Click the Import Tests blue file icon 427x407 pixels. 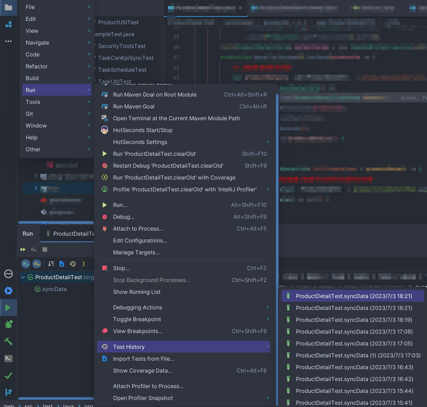(62, 264)
